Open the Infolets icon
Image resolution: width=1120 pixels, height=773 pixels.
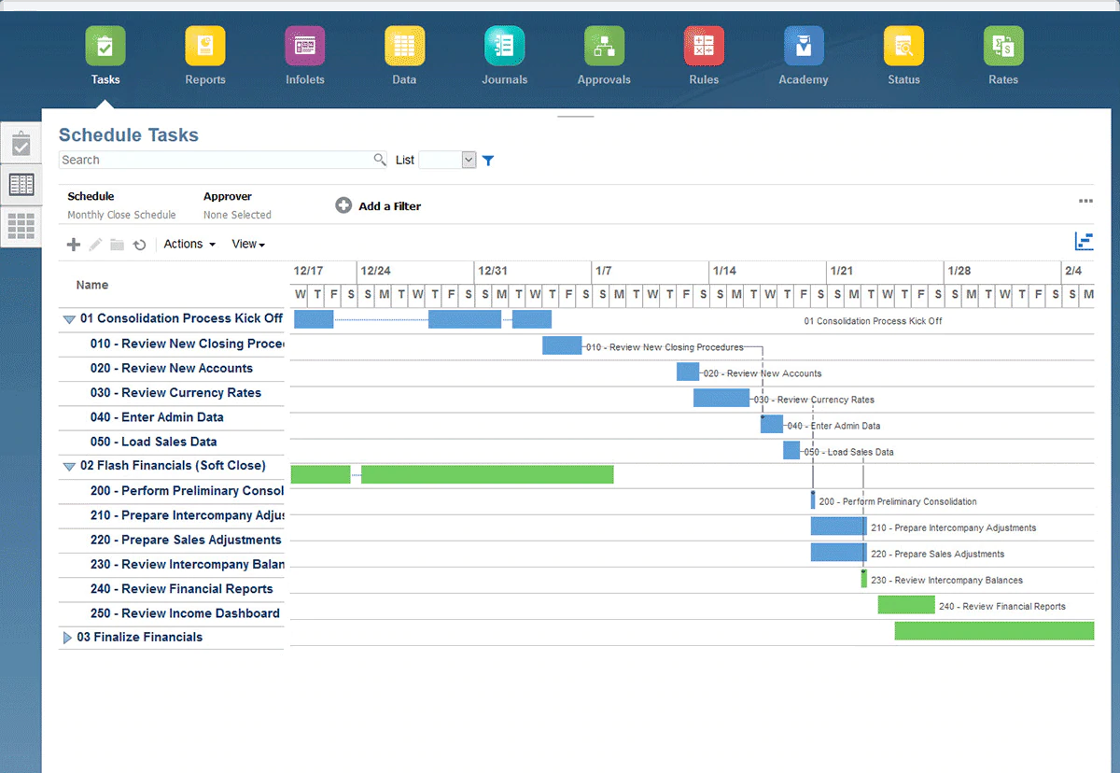304,46
